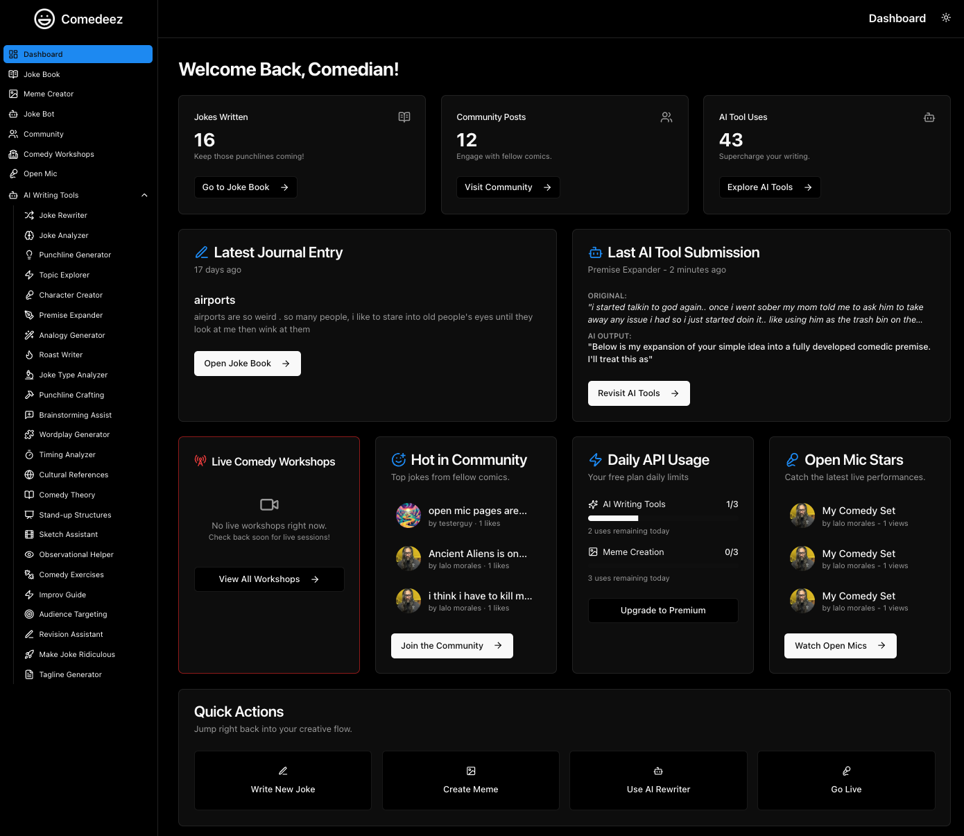This screenshot has height=836, width=964.
Task: Select the Timing Analyzer stopwatch icon
Action: [x=29, y=454]
